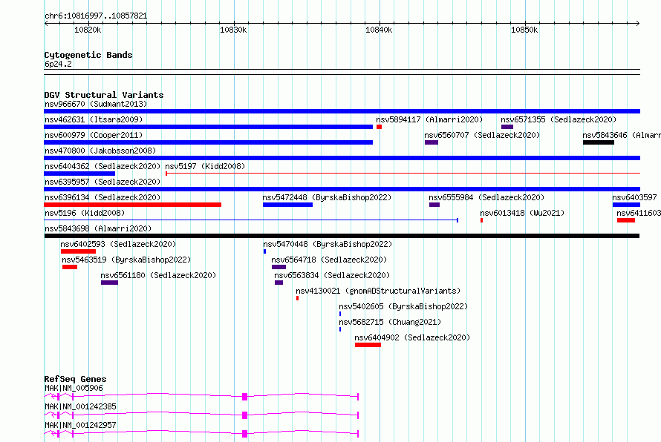
Task: Click the black nsv5843698 (Almarri2020) bar
Action: tap(342, 236)
